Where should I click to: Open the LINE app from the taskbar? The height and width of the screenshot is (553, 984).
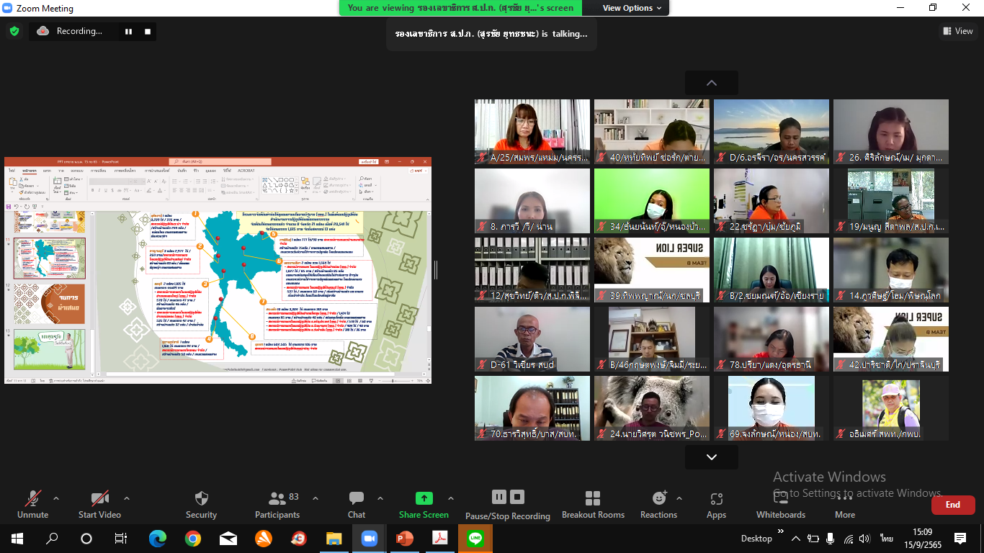pyautogui.click(x=475, y=538)
